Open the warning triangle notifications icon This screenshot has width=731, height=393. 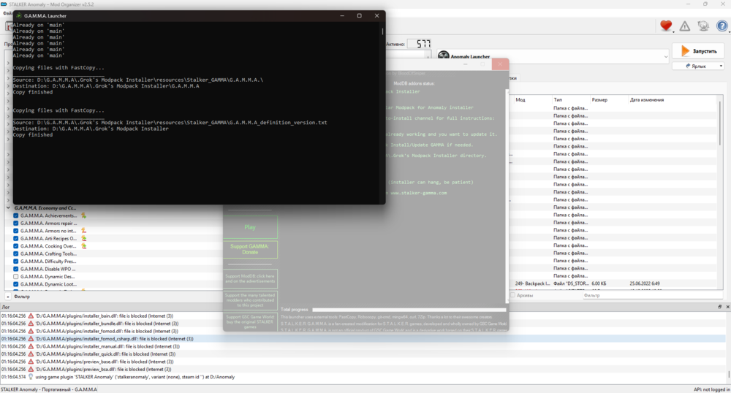click(x=684, y=26)
